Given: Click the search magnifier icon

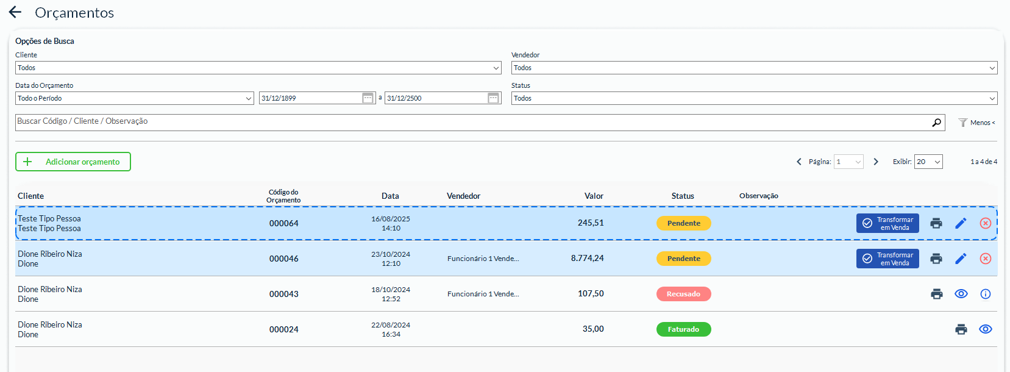Looking at the screenshot, I should tap(936, 123).
